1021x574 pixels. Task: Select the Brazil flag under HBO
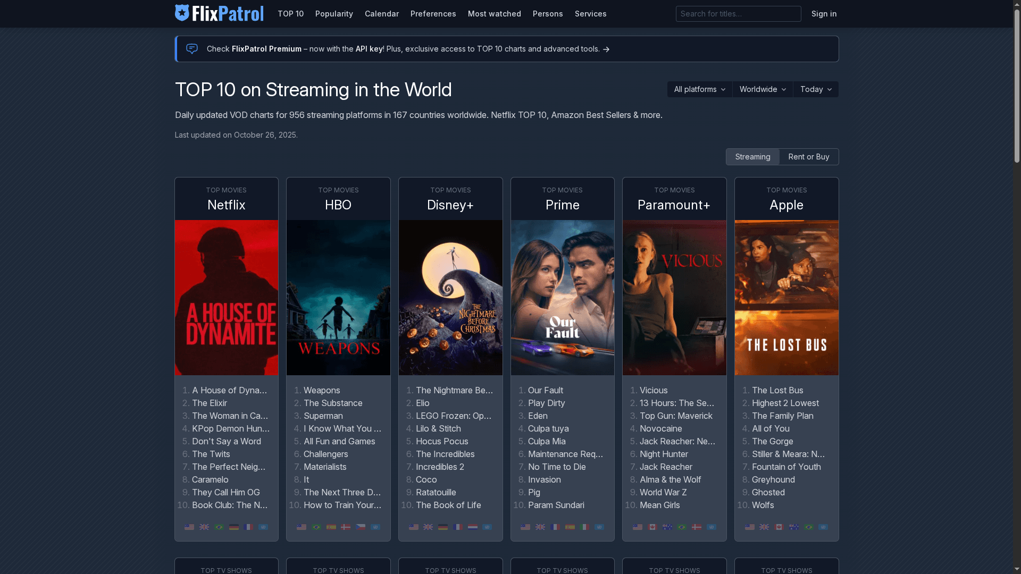click(316, 527)
